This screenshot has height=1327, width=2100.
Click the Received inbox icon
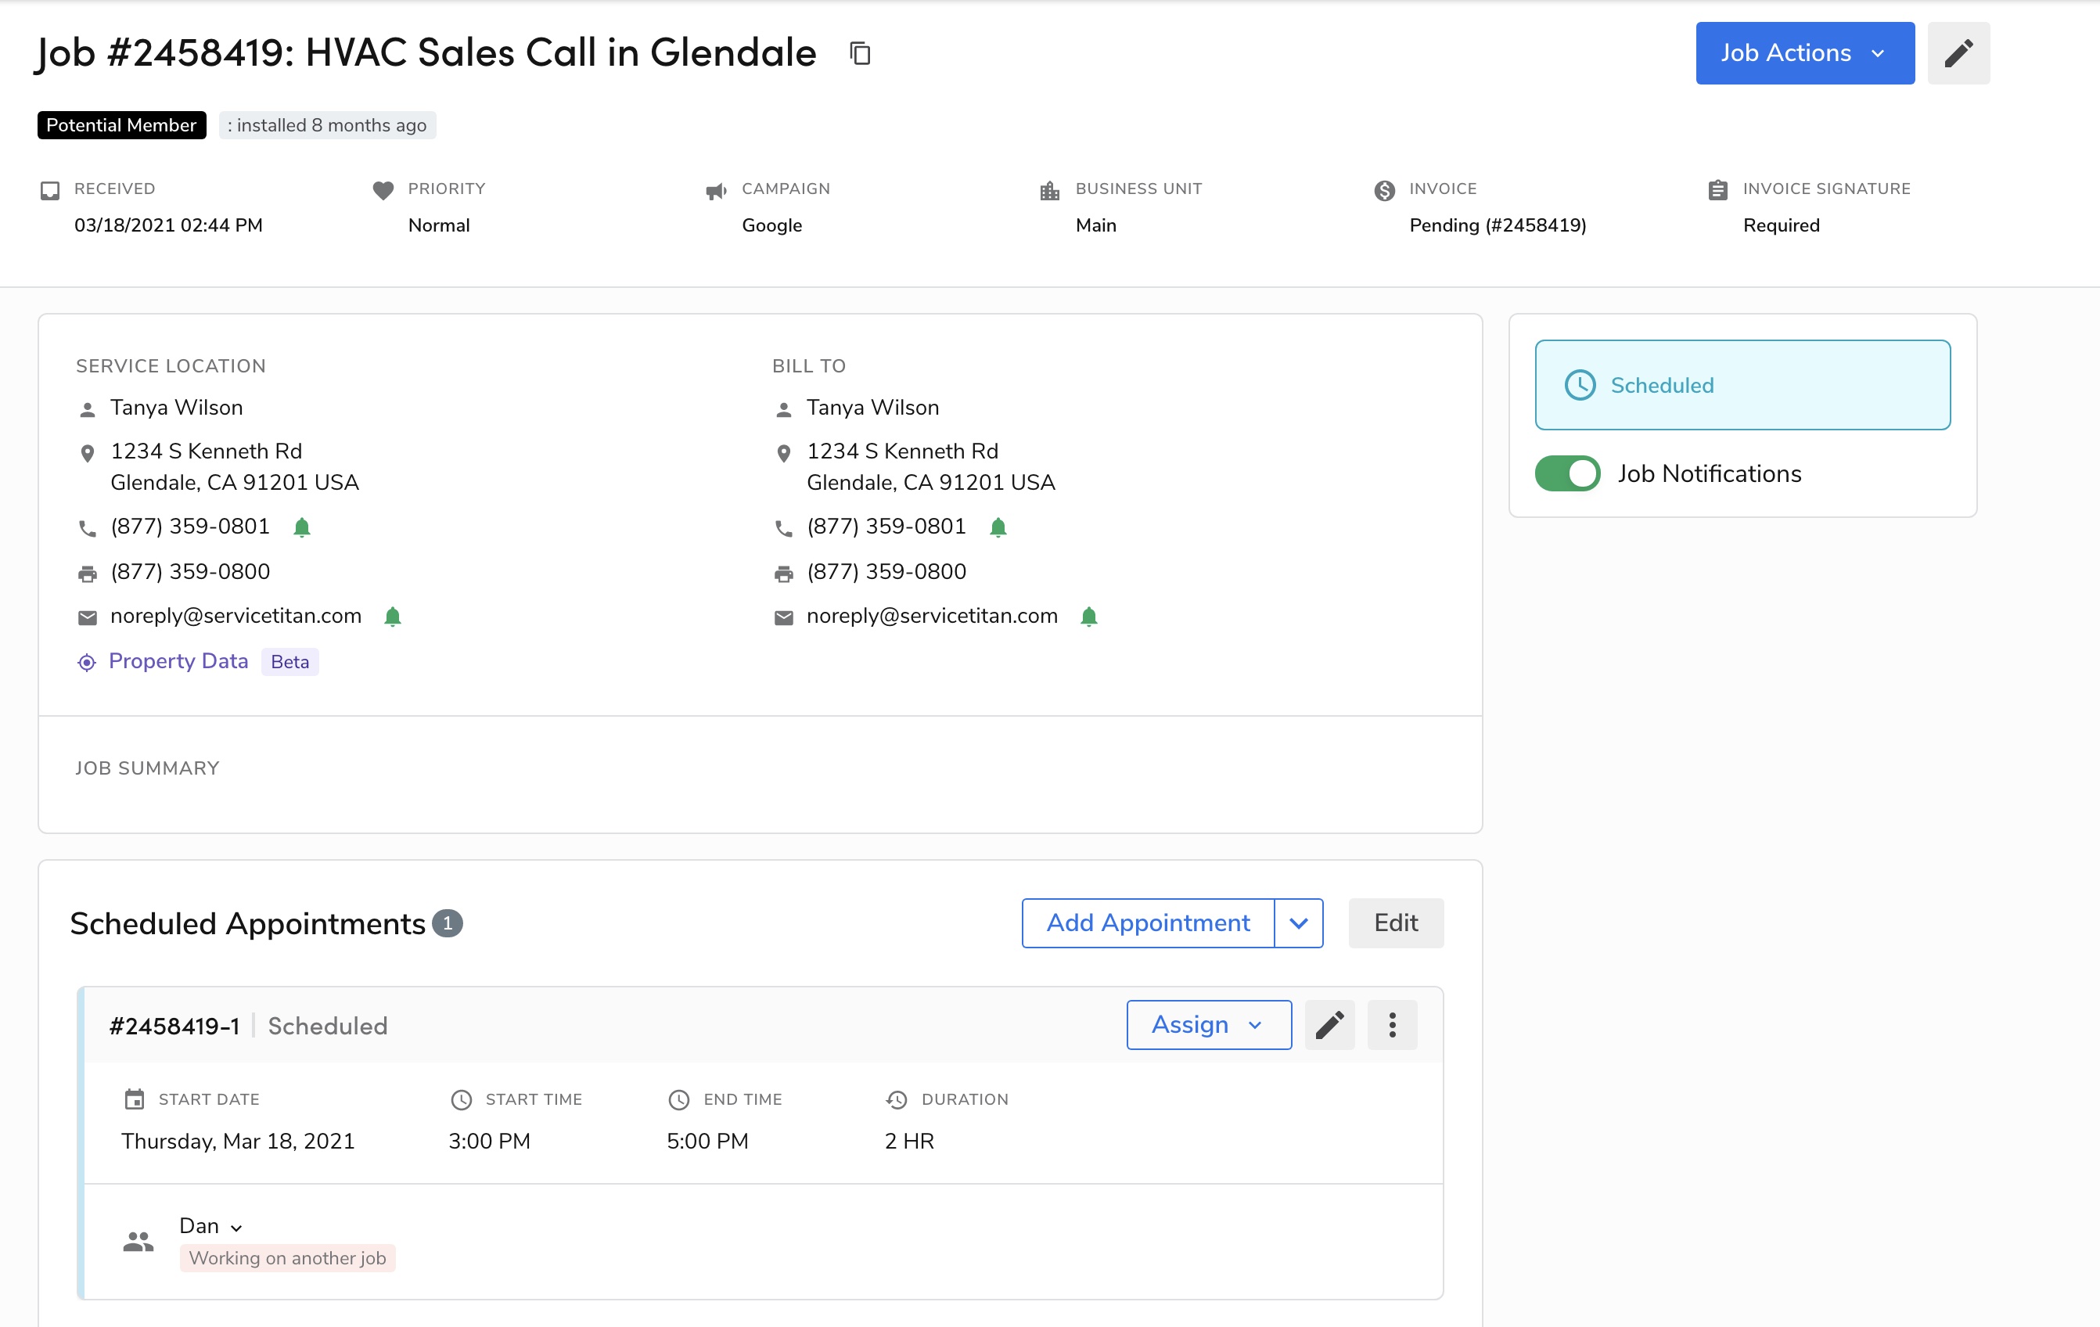click(x=50, y=190)
